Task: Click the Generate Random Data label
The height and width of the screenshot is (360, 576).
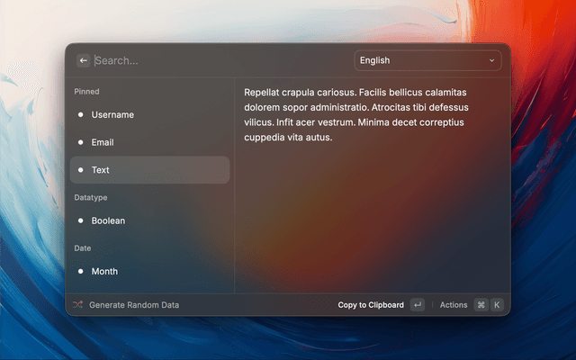Action: (x=134, y=305)
